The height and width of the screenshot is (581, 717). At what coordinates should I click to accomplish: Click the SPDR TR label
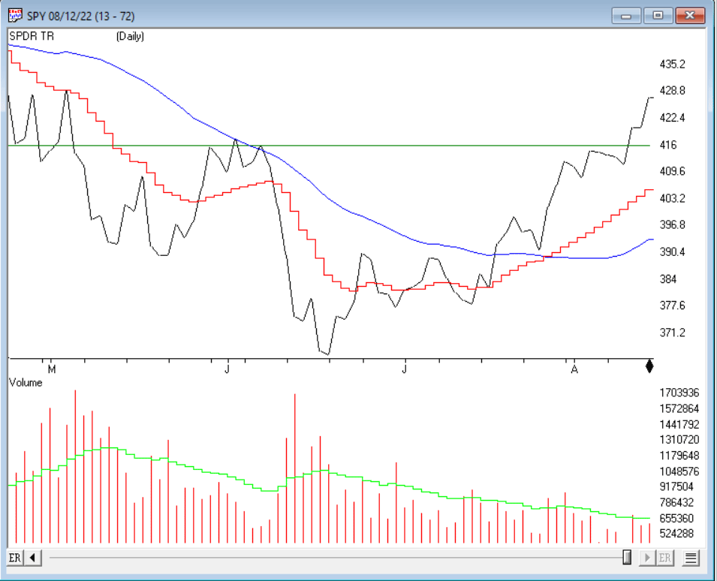[32, 36]
